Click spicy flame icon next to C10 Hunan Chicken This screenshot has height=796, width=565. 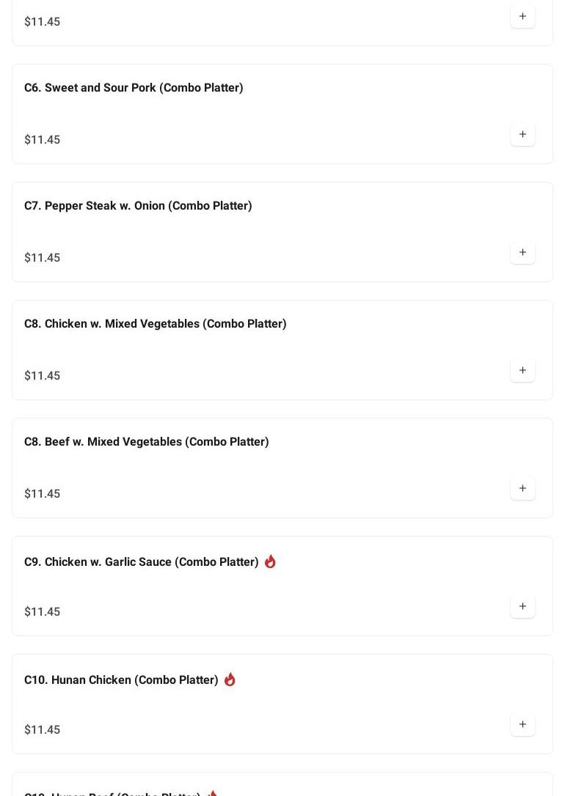click(230, 679)
